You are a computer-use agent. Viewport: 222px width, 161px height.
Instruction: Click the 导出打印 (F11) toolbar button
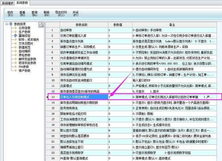[61, 14]
